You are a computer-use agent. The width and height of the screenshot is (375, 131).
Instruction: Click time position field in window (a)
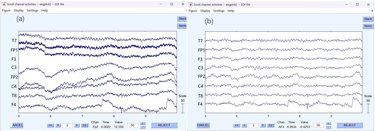(x=67, y=125)
